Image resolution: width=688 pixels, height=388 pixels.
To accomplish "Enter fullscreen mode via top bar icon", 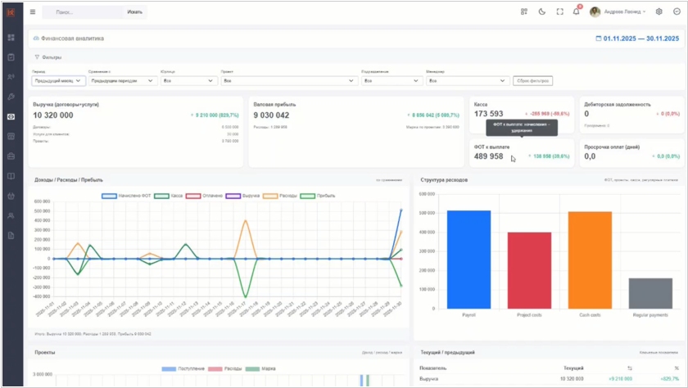I will [x=559, y=12].
